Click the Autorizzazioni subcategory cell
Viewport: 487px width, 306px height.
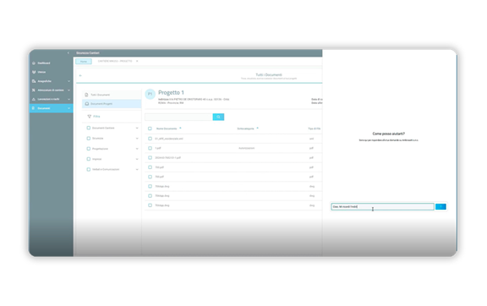[247, 148]
